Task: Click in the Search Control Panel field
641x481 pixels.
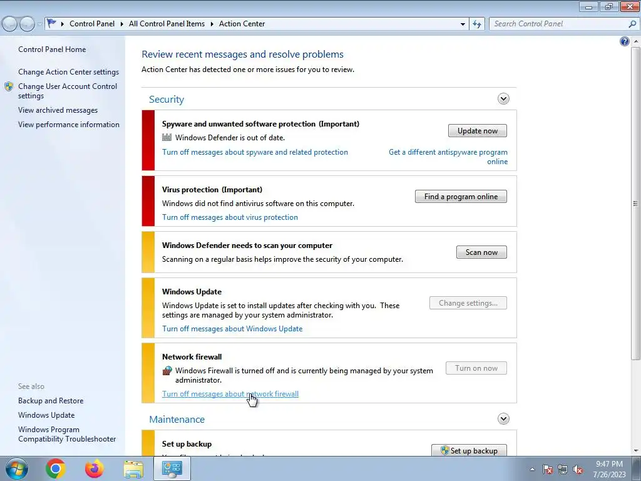Action: point(558,24)
